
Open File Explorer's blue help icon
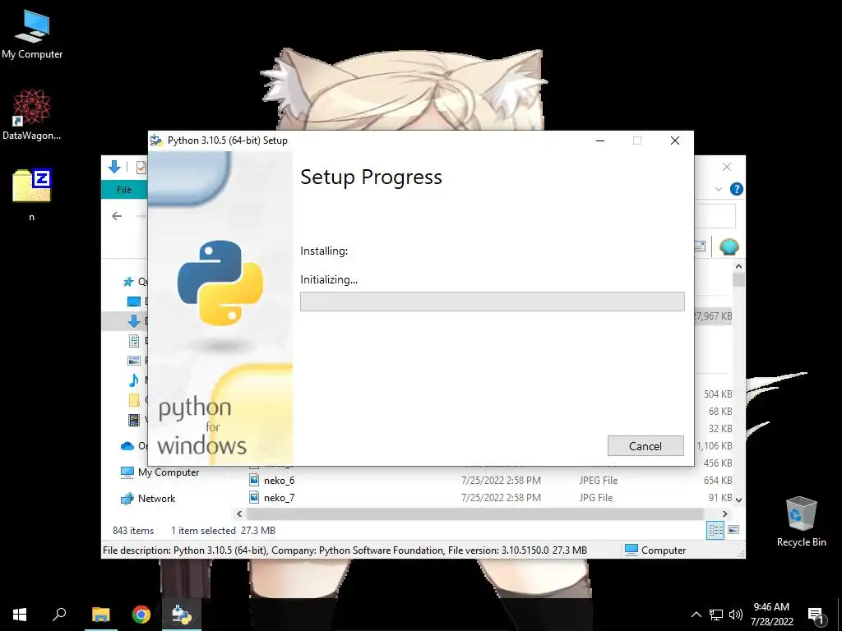pyautogui.click(x=736, y=189)
